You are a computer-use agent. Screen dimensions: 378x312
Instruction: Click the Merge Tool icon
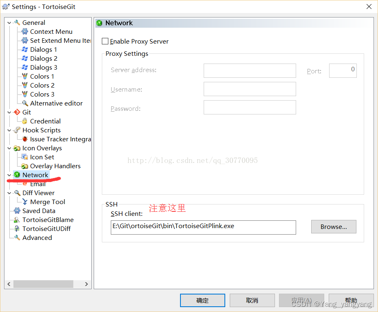(x=24, y=202)
